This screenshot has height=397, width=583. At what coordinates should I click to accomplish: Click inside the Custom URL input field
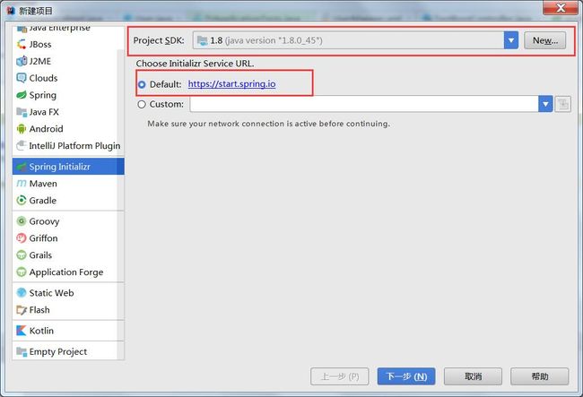click(x=364, y=104)
